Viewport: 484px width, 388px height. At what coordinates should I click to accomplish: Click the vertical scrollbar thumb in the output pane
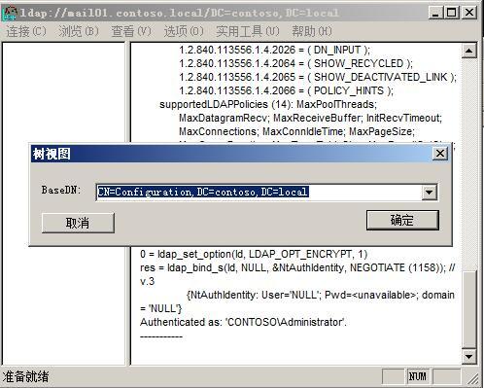click(x=469, y=309)
